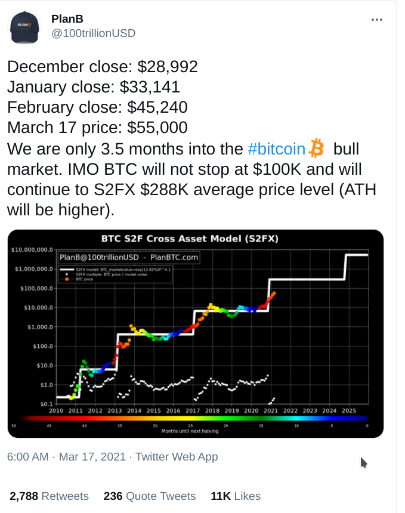The height and width of the screenshot is (513, 405).
Task: View the 236 Quote Tweets list
Action: click(149, 496)
